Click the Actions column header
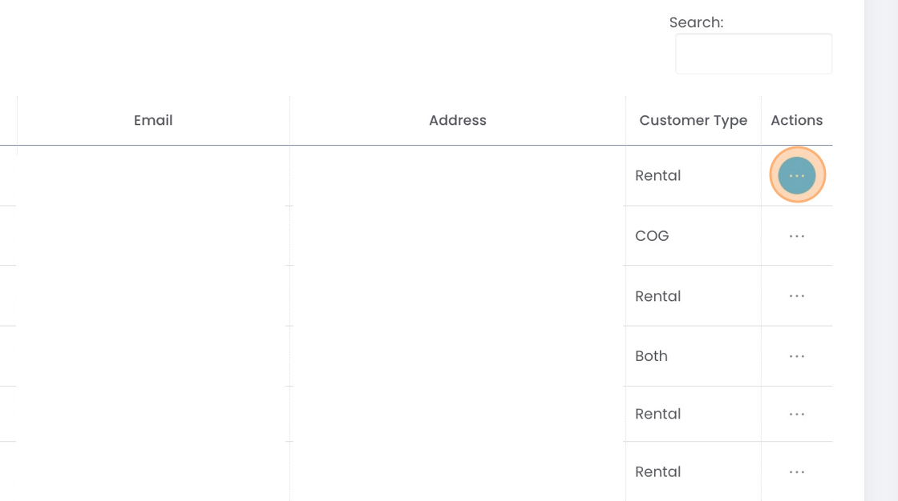This screenshot has width=898, height=501. [x=796, y=121]
